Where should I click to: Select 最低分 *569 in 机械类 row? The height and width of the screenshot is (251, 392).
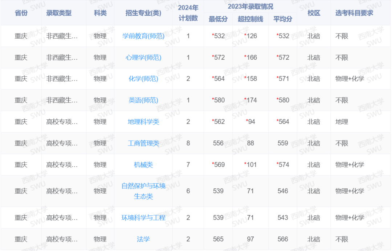pyautogui.click(x=218, y=165)
